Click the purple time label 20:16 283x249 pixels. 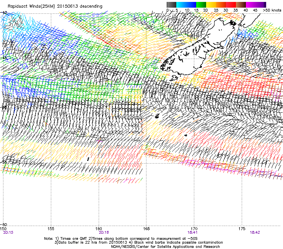pyautogui.click(x=104, y=233)
